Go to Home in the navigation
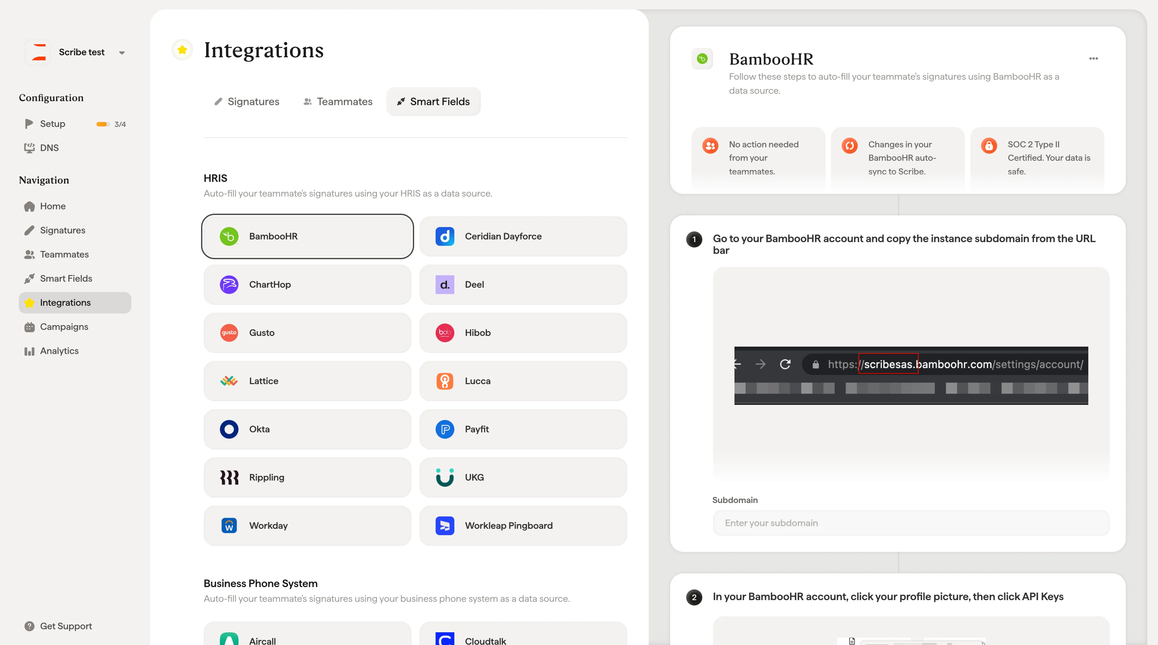Image resolution: width=1158 pixels, height=645 pixels. point(53,206)
